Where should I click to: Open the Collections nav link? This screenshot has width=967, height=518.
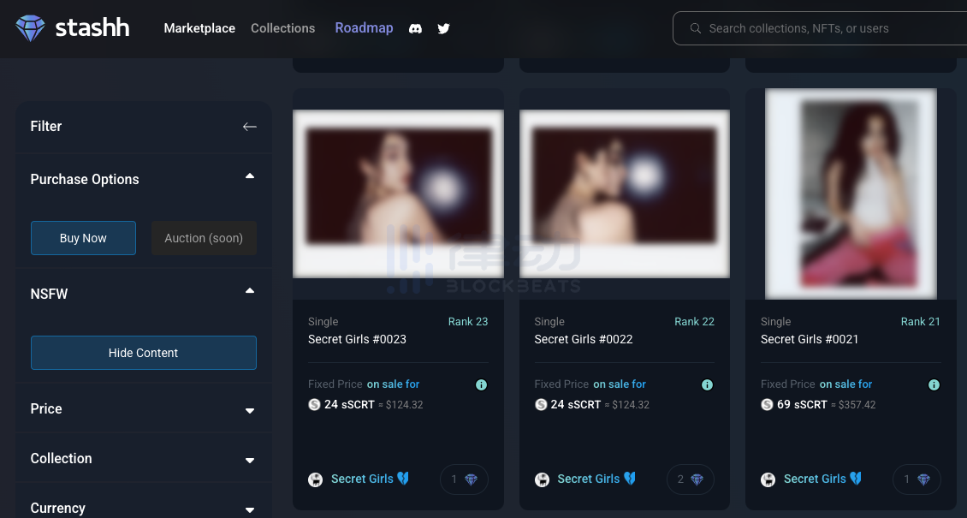[282, 28]
